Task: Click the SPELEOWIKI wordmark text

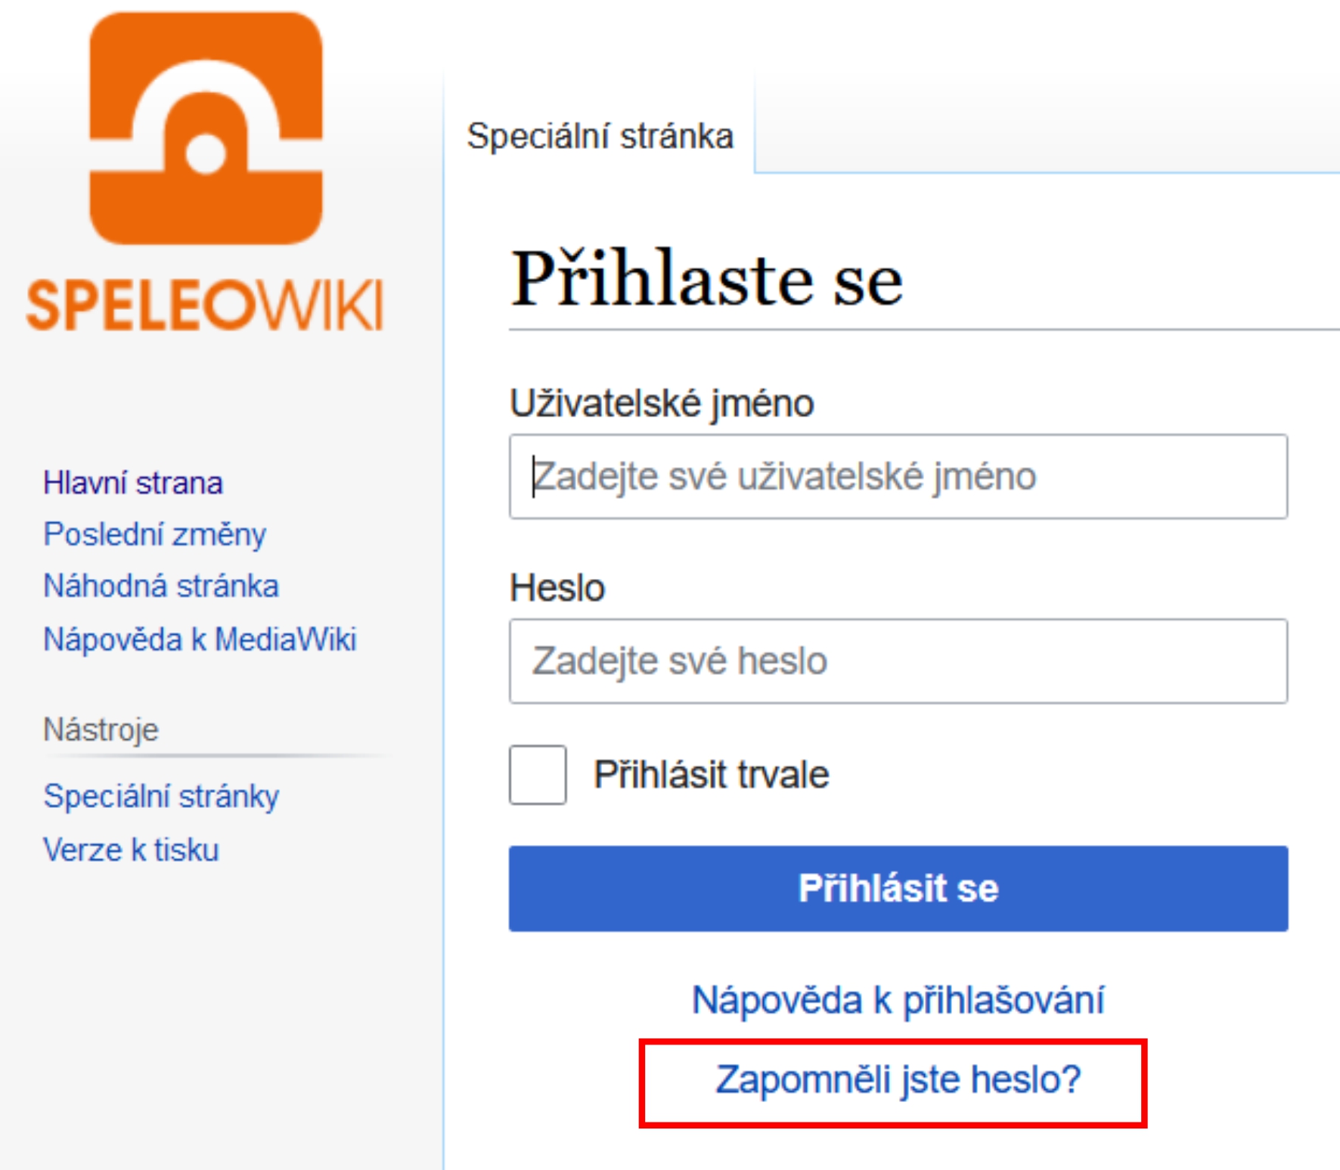Action: pyautogui.click(x=205, y=305)
